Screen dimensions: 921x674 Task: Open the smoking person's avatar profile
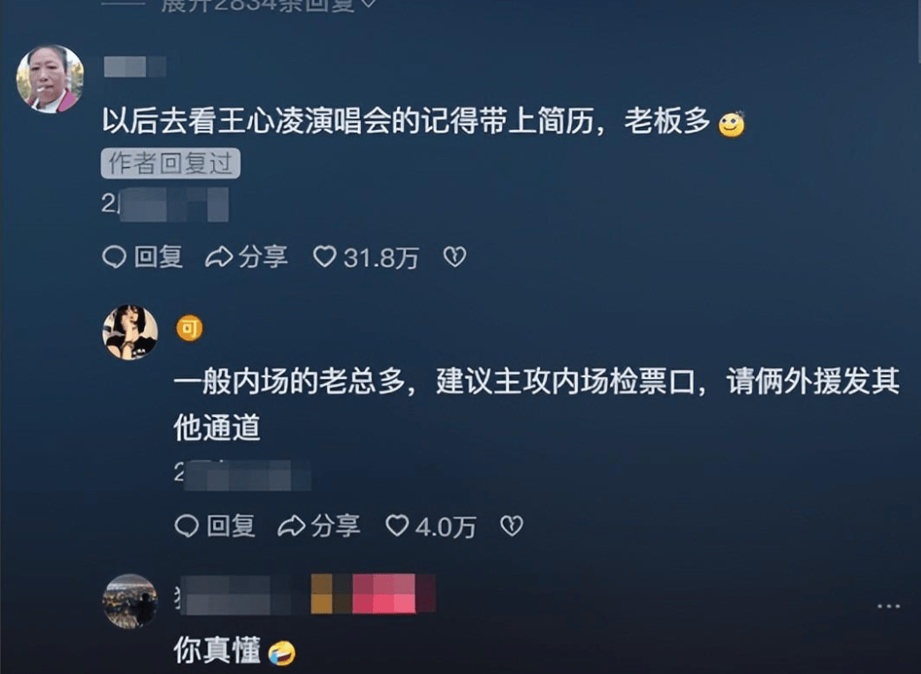[x=49, y=79]
